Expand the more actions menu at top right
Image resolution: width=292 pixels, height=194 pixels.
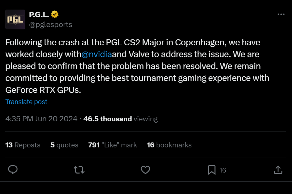[x=281, y=14]
